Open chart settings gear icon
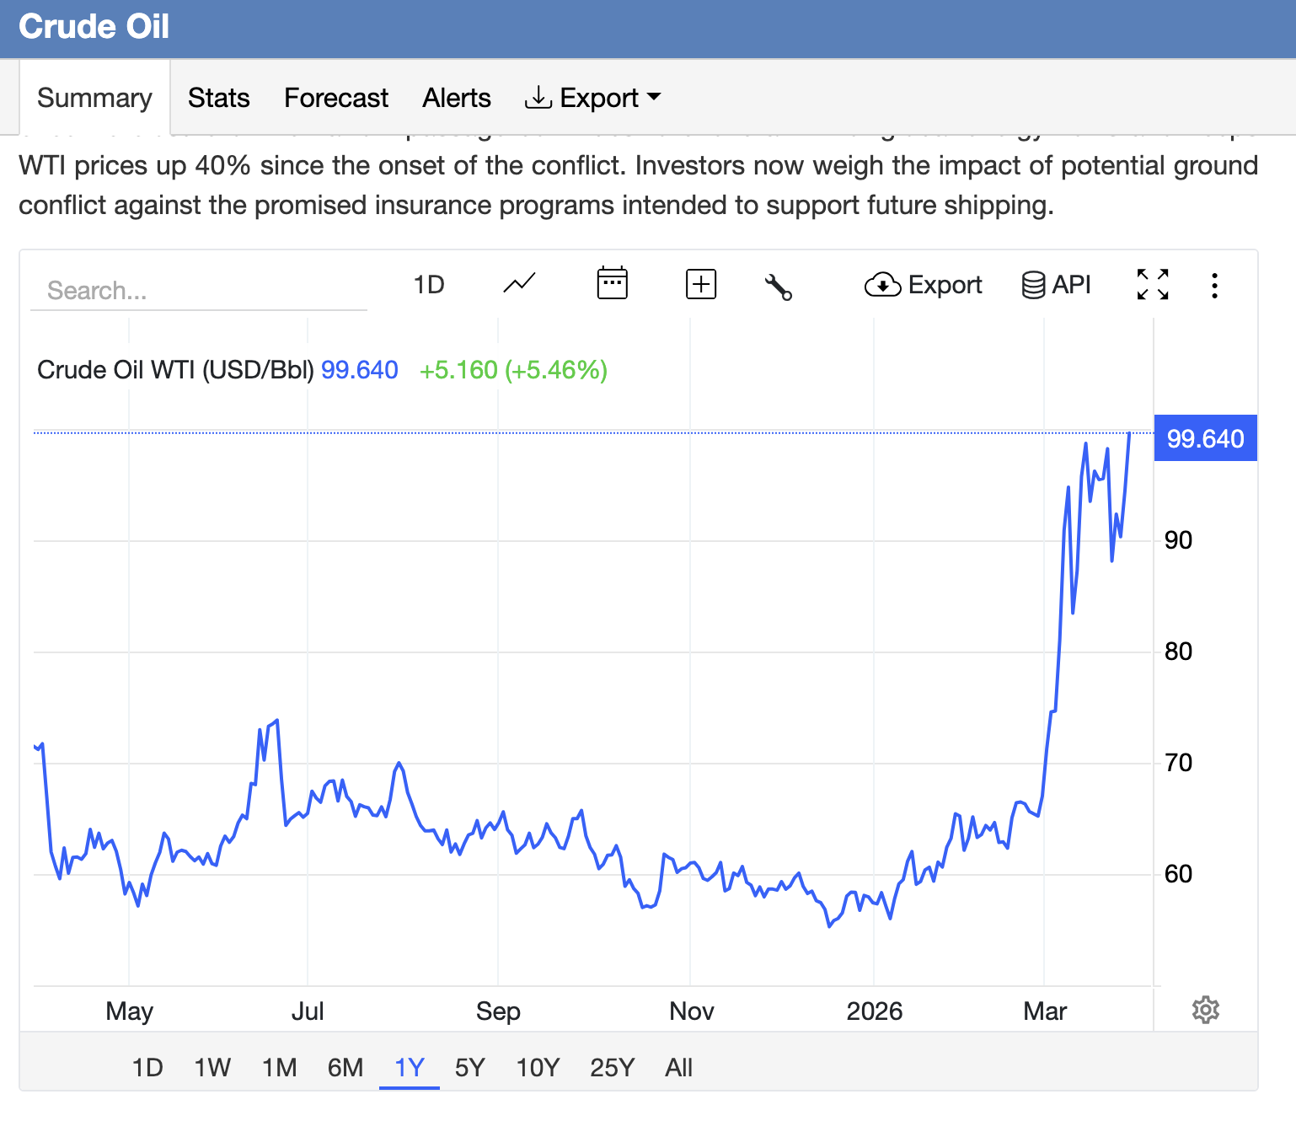 tap(1206, 1009)
